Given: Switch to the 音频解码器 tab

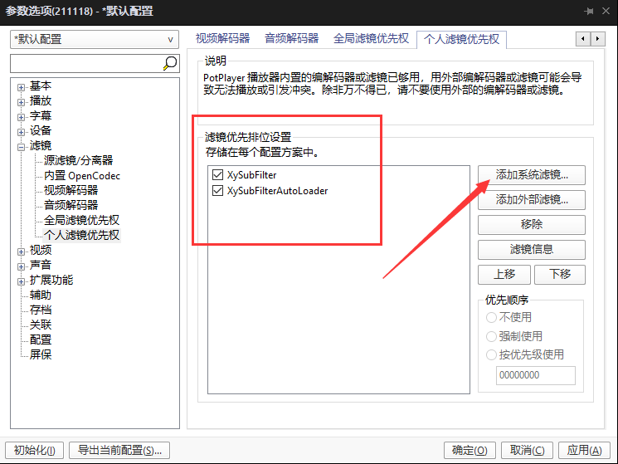Looking at the screenshot, I should 292,39.
